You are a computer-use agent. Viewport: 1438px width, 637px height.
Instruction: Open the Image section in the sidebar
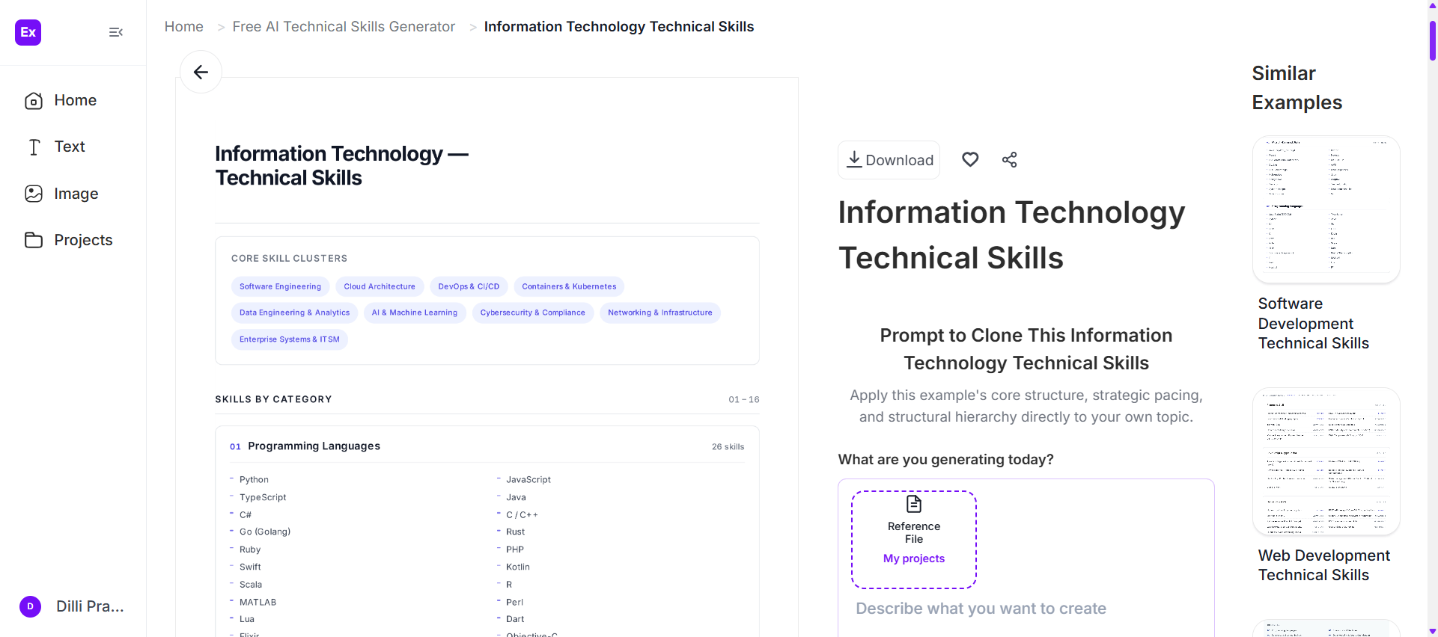[x=61, y=194]
